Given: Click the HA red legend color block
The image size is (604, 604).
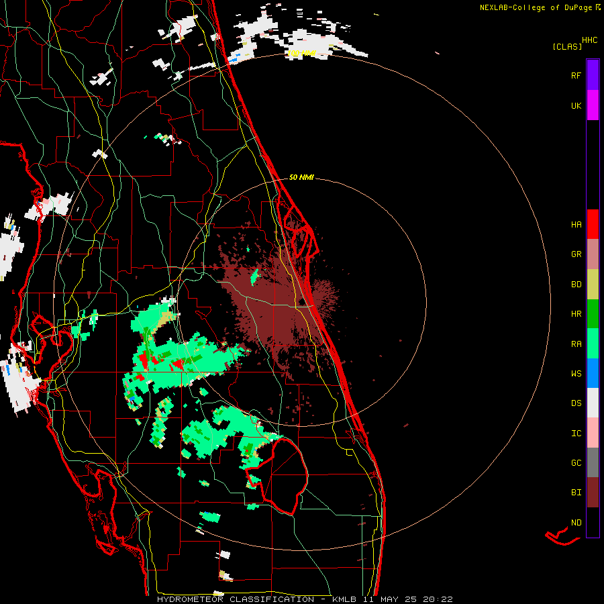Looking at the screenshot, I should click(593, 224).
